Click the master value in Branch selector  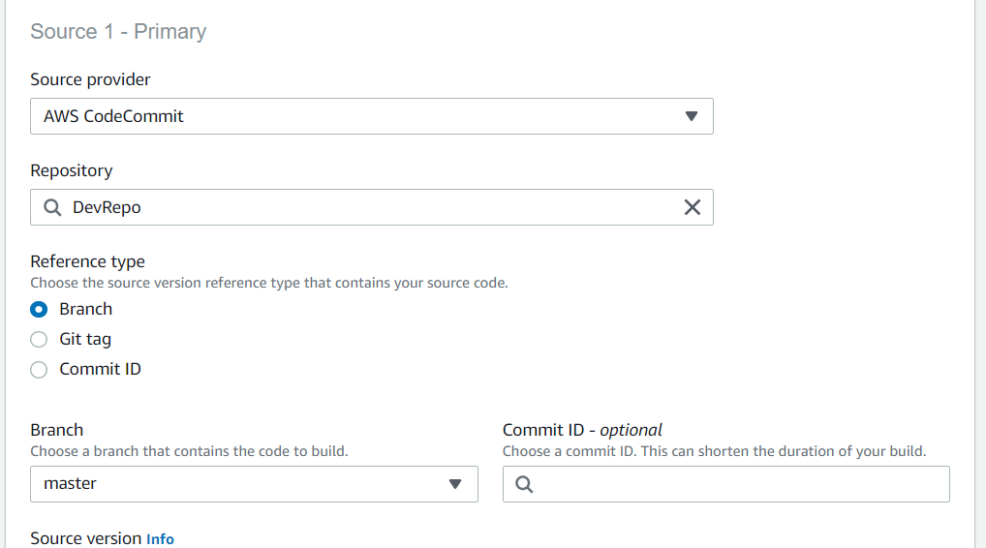click(x=70, y=484)
